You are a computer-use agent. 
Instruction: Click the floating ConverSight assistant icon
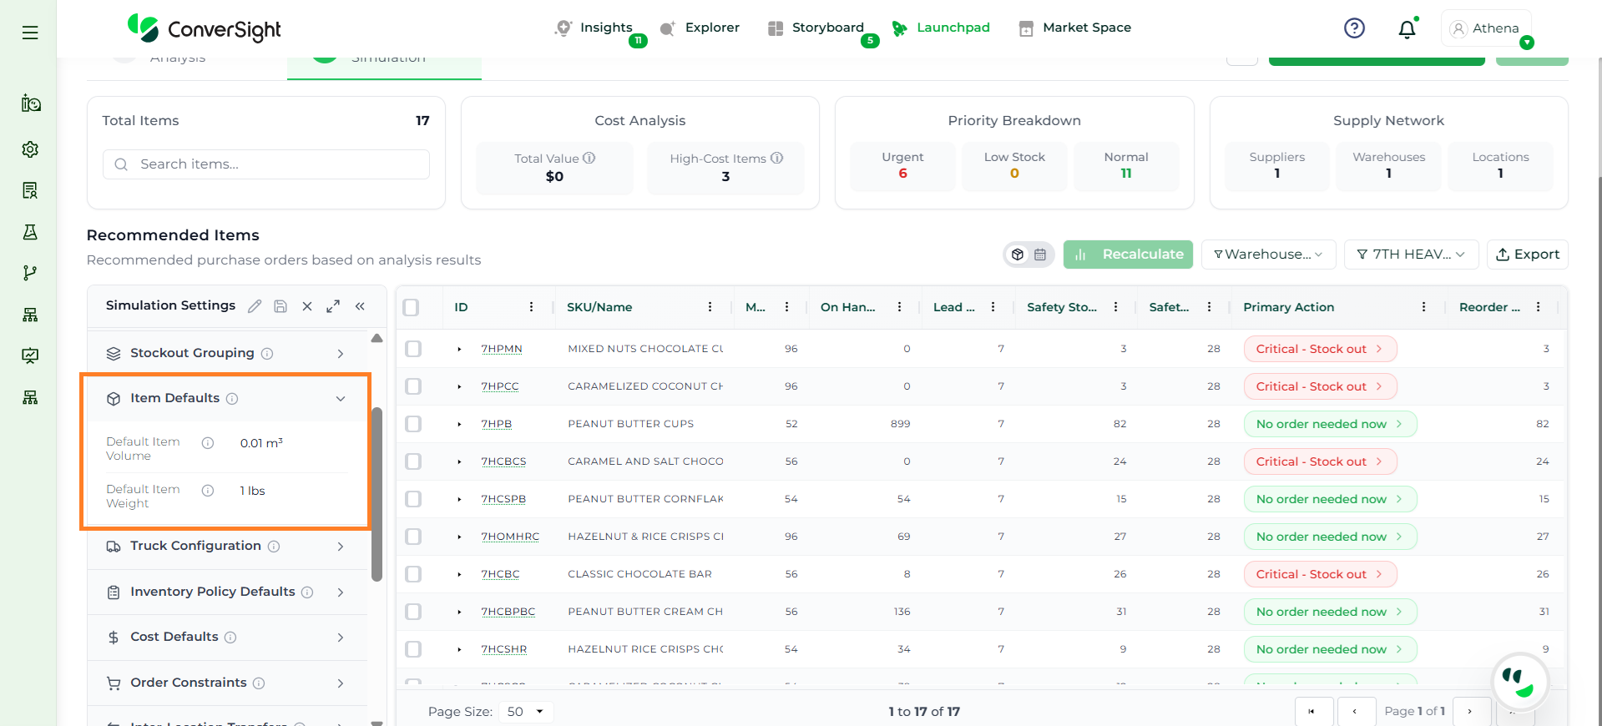tap(1519, 681)
